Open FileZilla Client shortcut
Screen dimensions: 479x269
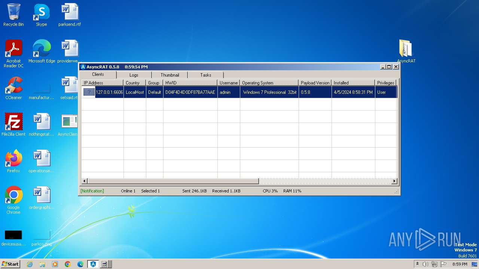(13, 125)
